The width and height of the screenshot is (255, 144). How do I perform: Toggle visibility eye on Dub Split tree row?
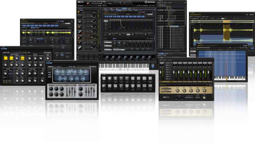coord(158,6)
